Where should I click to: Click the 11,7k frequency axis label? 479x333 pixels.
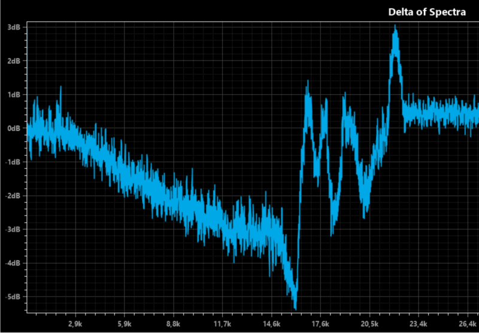point(223,323)
